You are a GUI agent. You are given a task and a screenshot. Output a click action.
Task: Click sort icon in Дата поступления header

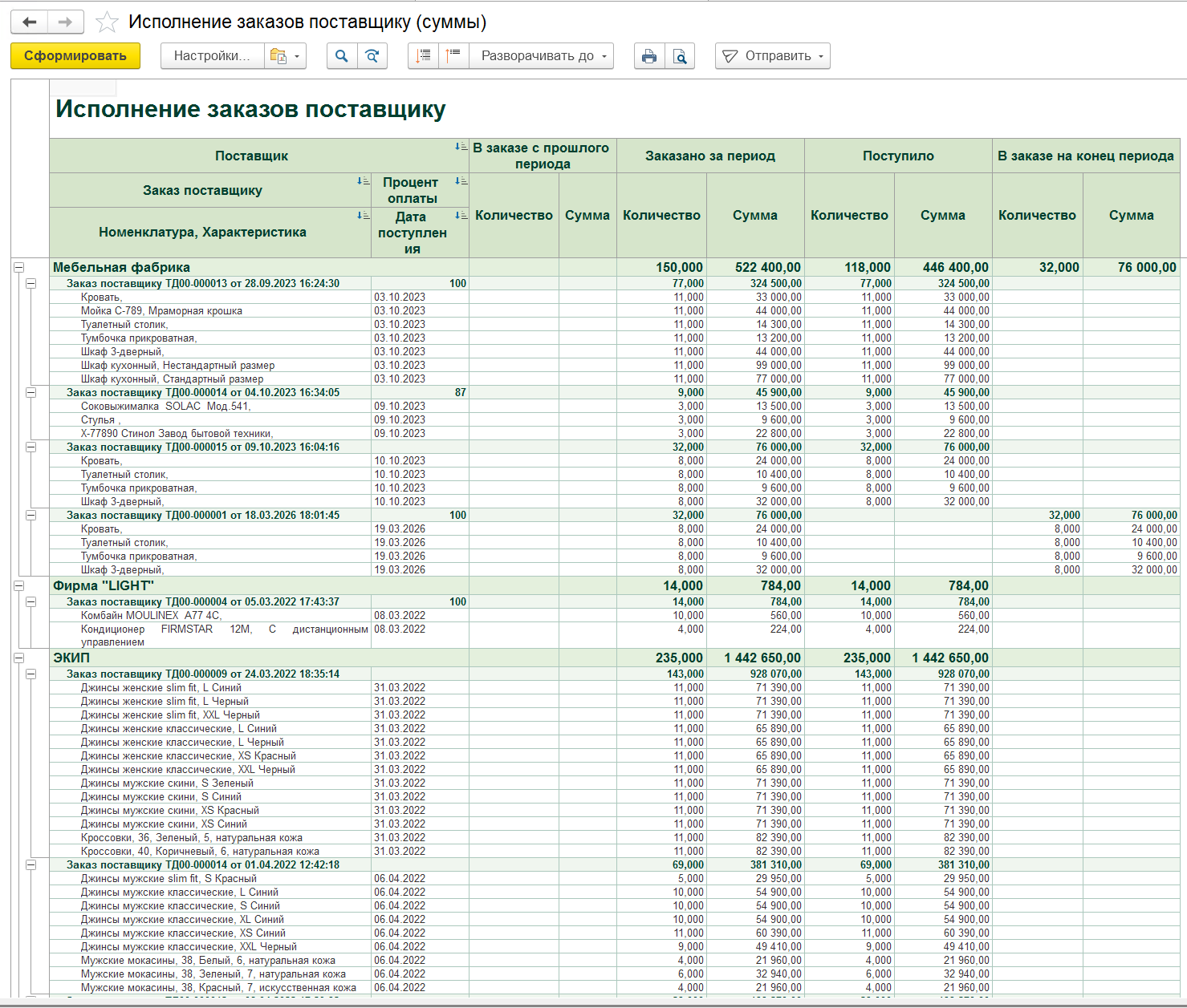(461, 216)
